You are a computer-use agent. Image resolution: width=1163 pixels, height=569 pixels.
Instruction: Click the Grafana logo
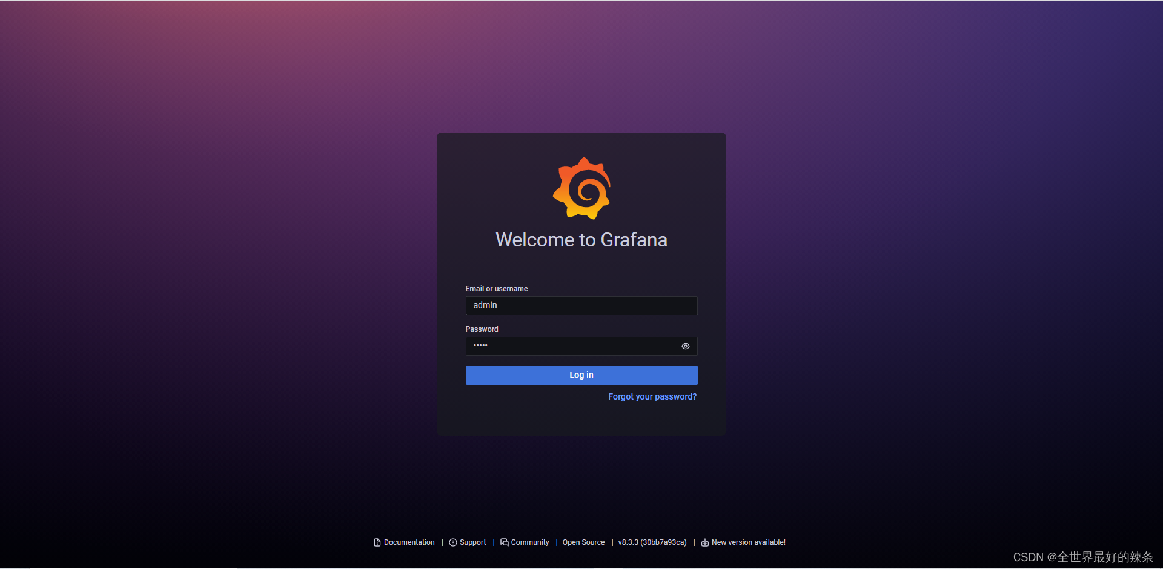click(581, 188)
